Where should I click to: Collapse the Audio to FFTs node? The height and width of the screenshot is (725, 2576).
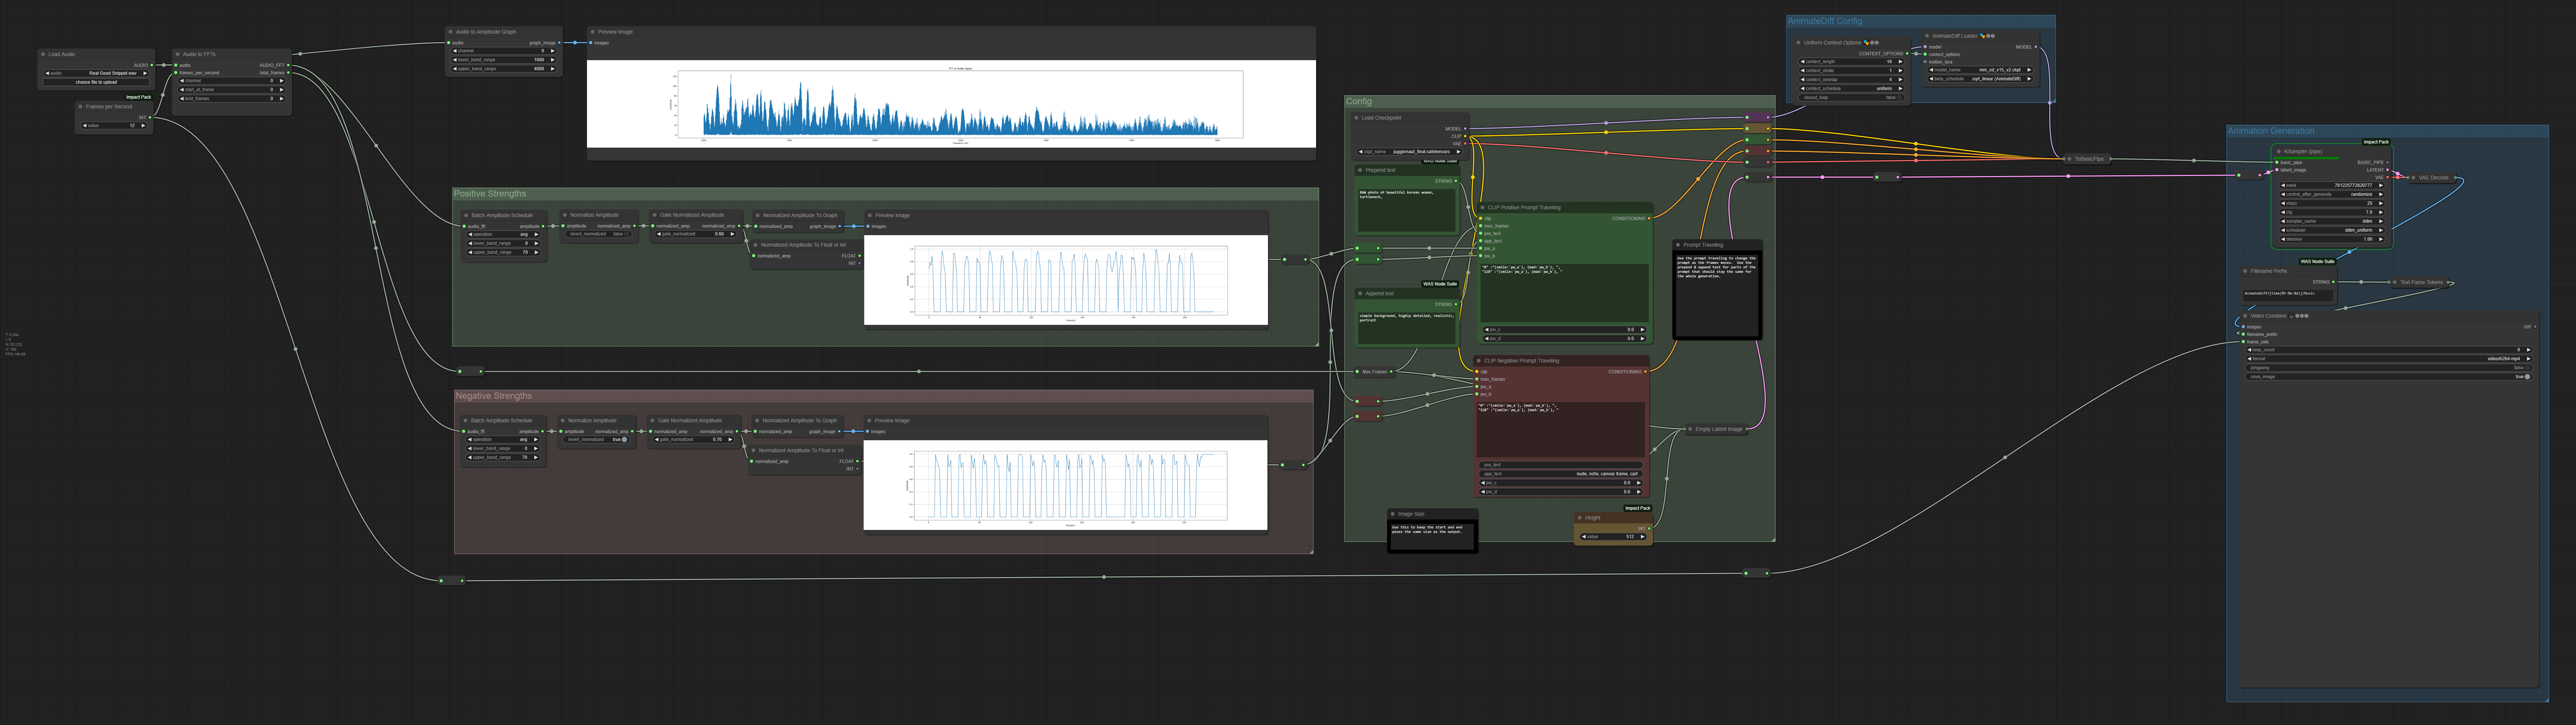pyautogui.click(x=178, y=54)
